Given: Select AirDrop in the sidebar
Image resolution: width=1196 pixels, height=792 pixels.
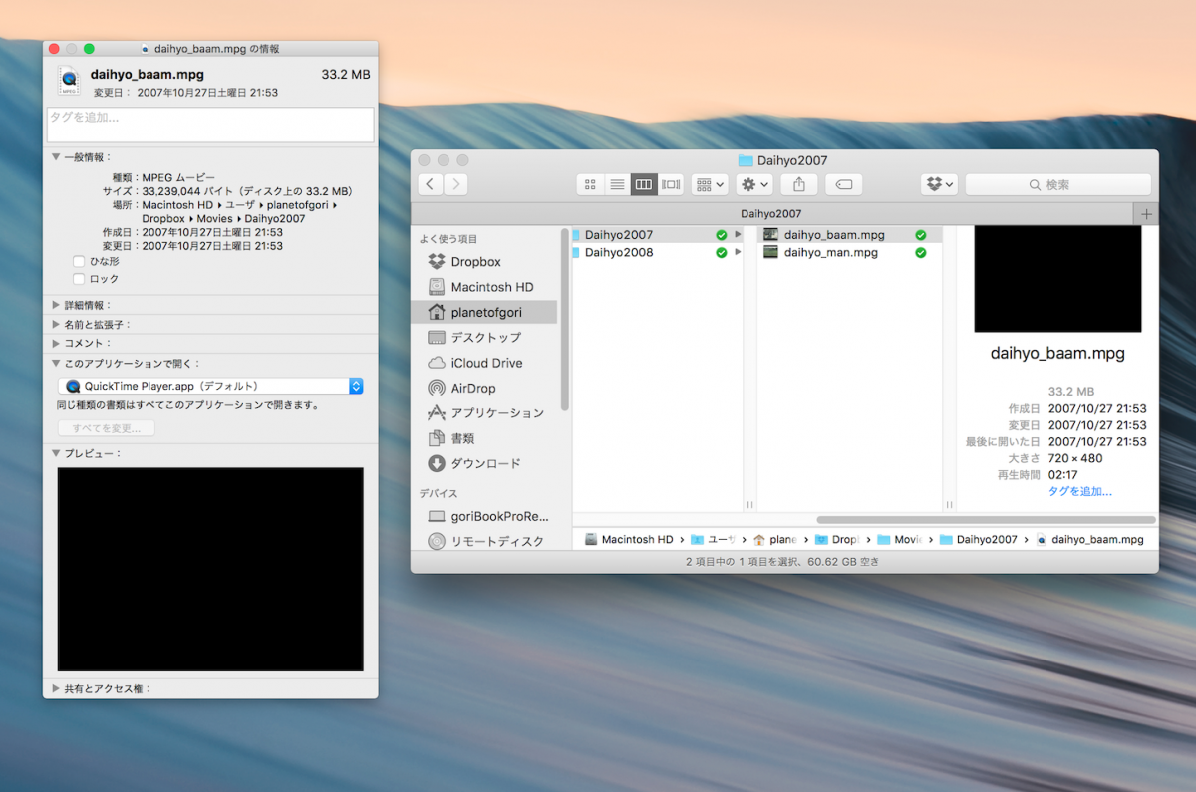Looking at the screenshot, I should click(485, 388).
